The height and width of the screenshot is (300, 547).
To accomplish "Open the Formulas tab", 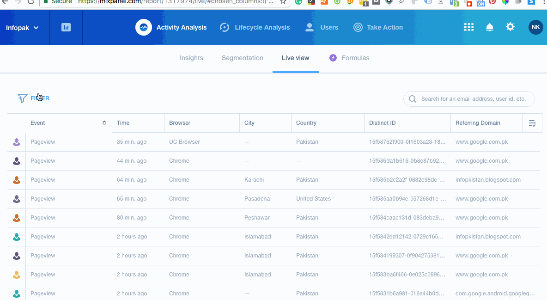I will pos(349,58).
